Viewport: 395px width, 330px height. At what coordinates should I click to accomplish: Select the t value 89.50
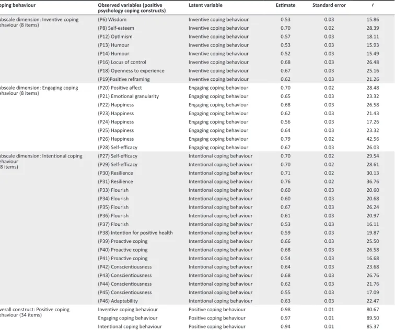tap(373, 318)
